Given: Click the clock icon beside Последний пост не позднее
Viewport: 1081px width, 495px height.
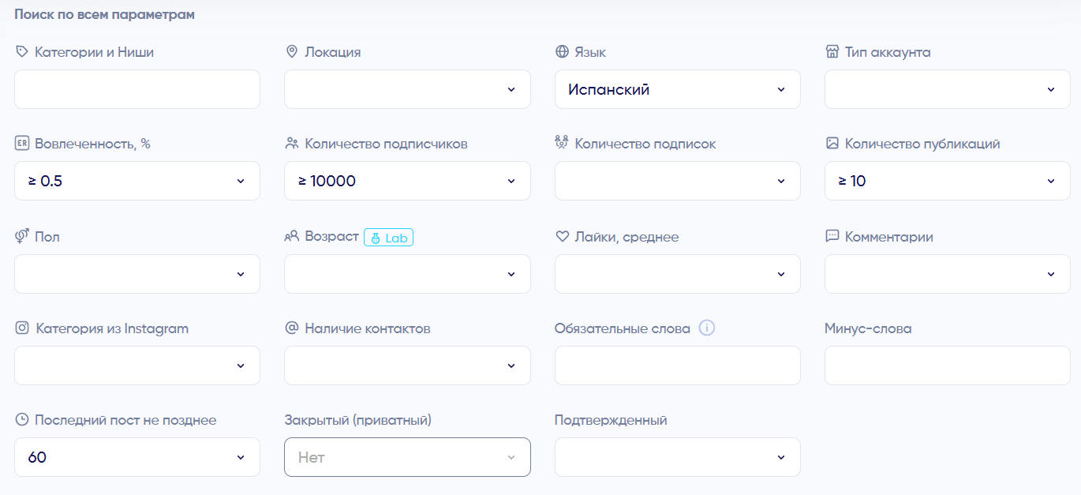Looking at the screenshot, I should coord(22,420).
